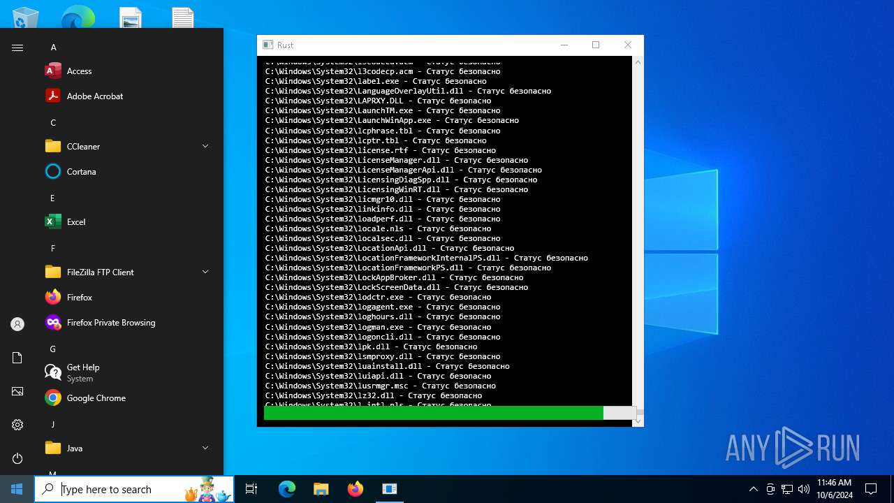
Task: Click the license.rtf status line
Action: [x=381, y=150]
